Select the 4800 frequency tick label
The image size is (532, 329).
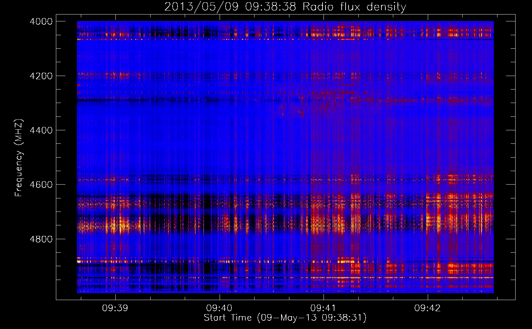(41, 239)
